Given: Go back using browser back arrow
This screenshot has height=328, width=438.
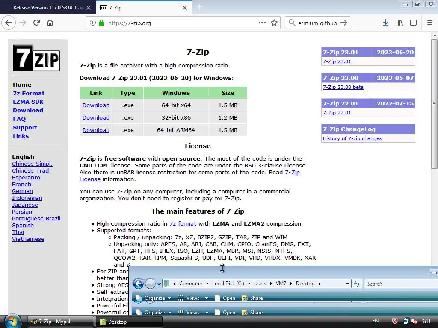Looking at the screenshot, I should coord(9,23).
